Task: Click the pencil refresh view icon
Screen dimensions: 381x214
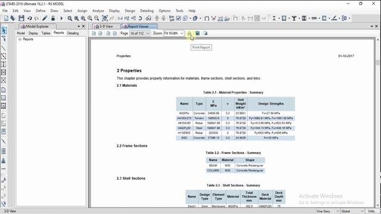Action: [x=45, y=18]
